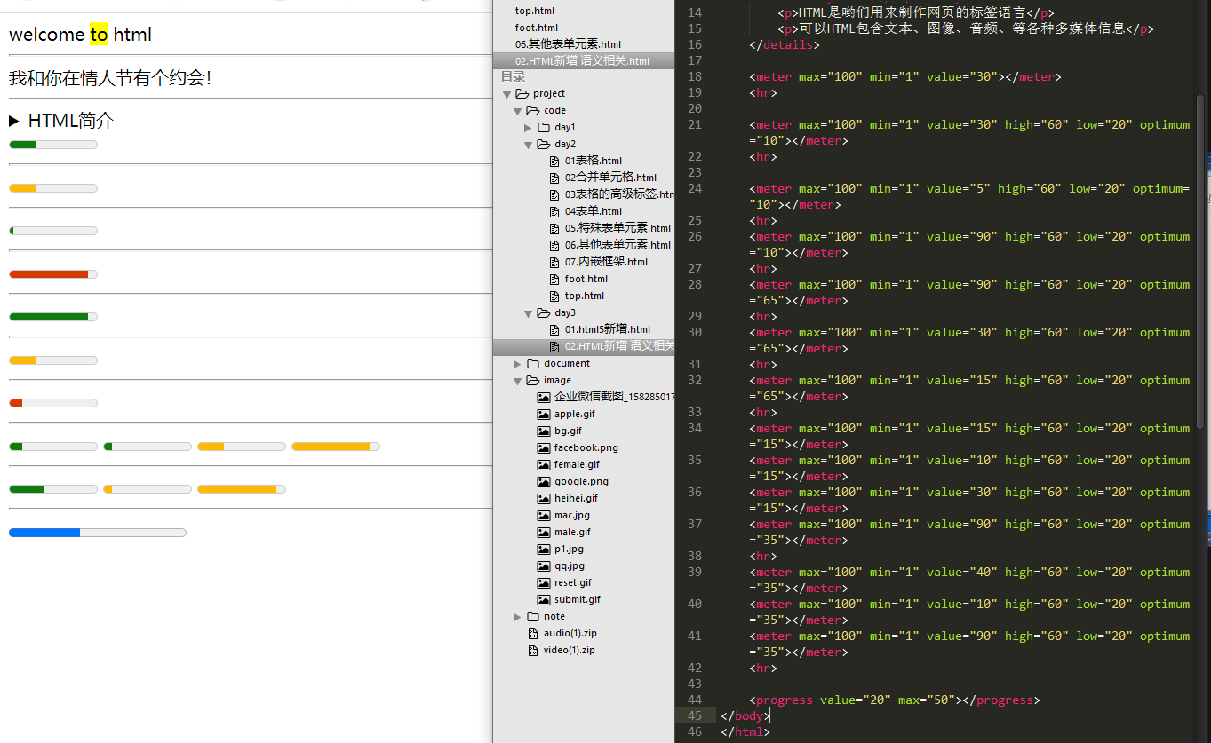Click the file icon beside 05.特殊表单元素.html

554,228
